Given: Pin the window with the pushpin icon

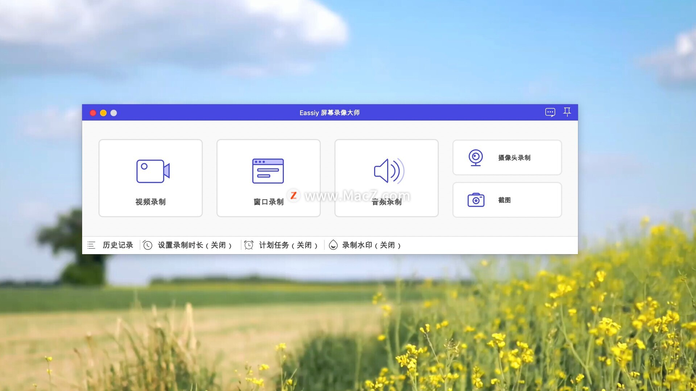Looking at the screenshot, I should (567, 112).
